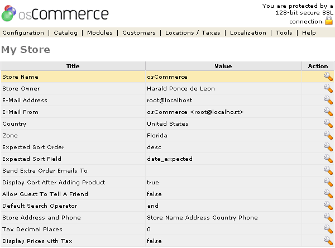This screenshot has width=335, height=248.
Task: Click wrench icon for Expected Sort Order
Action: pyautogui.click(x=328, y=147)
